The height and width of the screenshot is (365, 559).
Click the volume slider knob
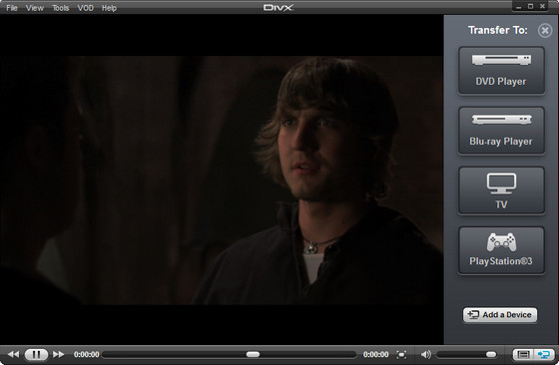491,354
